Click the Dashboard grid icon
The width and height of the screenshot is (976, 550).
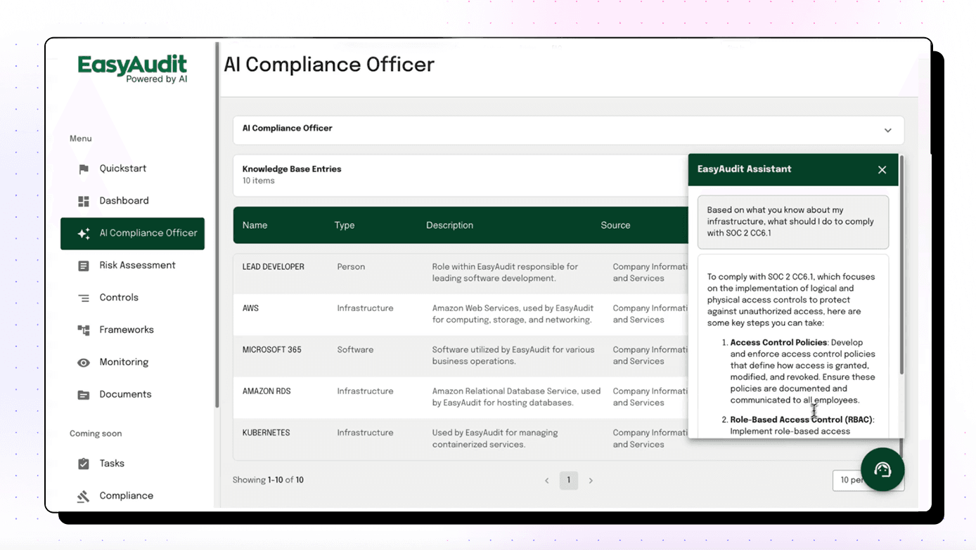click(x=84, y=202)
